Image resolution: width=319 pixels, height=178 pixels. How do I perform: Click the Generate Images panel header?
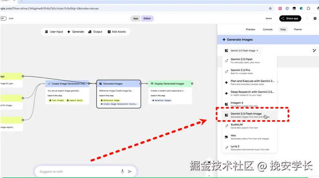pos(268,40)
